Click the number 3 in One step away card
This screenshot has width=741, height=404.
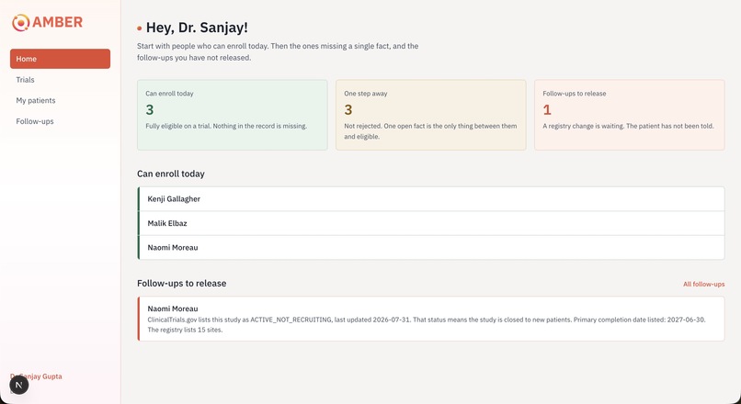click(348, 110)
